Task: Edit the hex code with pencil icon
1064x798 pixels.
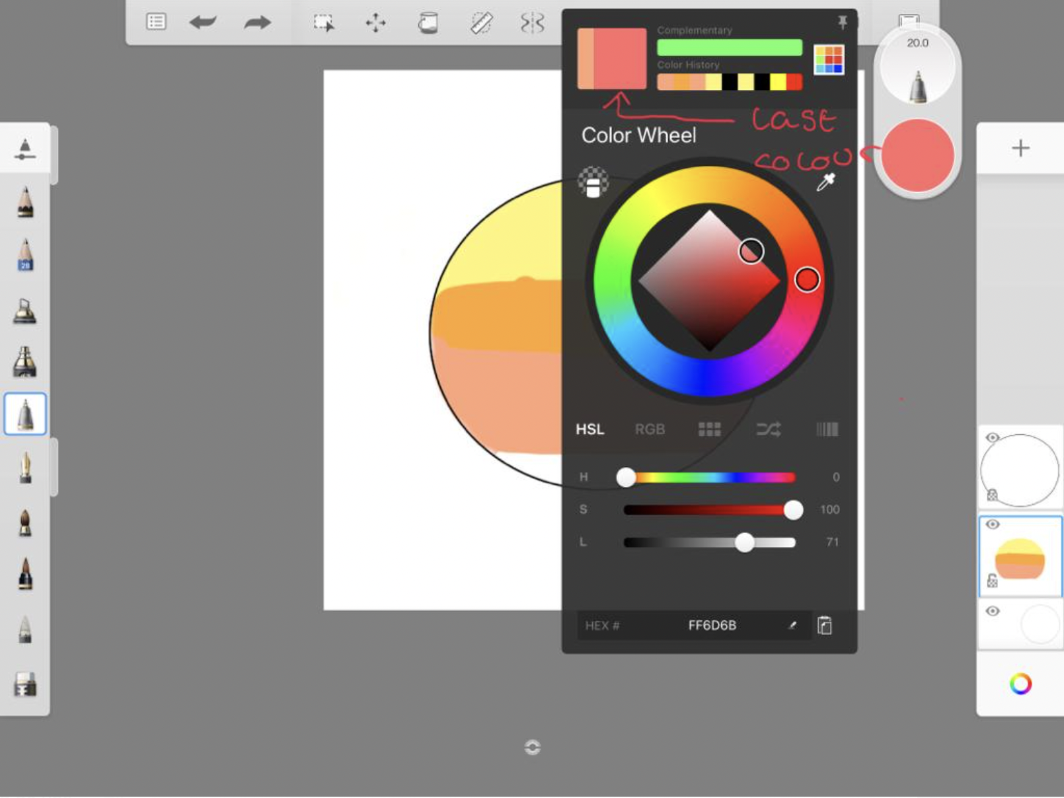Action: (x=792, y=626)
